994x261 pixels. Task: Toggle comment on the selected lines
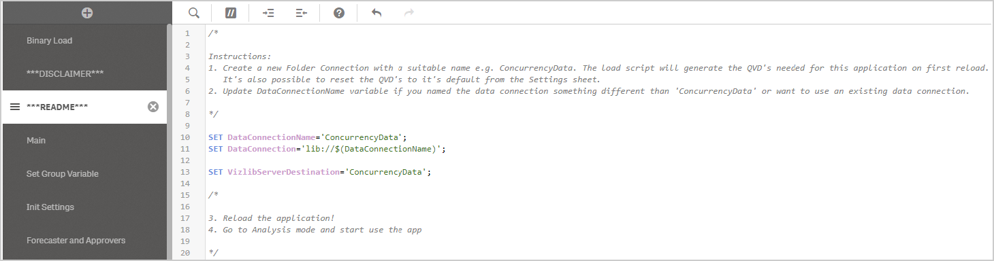[x=230, y=12]
